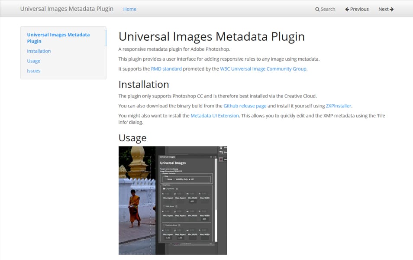Screen dimensions: 413x260
Task: Open the Github release page link
Action: [x=245, y=106]
